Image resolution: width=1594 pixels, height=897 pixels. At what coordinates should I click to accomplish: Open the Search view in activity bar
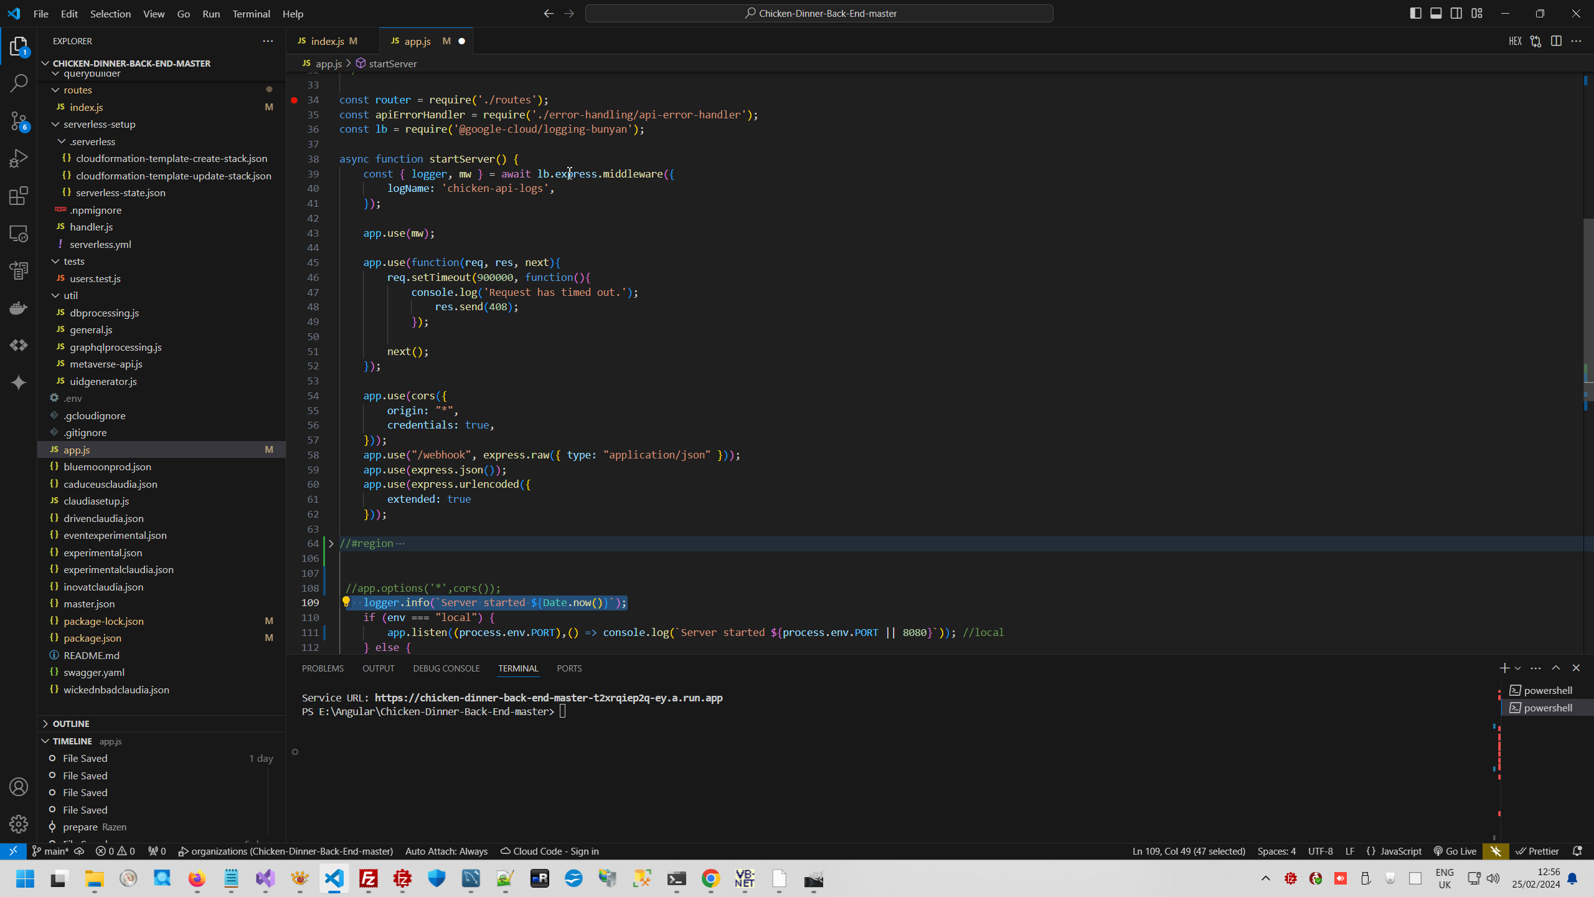tap(19, 83)
